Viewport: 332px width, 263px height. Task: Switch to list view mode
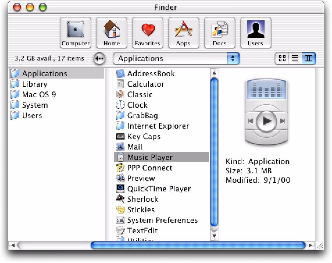pyautogui.click(x=295, y=58)
